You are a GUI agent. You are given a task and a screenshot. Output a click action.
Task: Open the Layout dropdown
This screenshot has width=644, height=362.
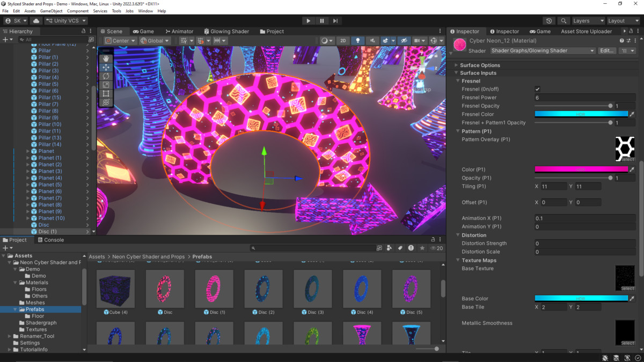(x=623, y=21)
